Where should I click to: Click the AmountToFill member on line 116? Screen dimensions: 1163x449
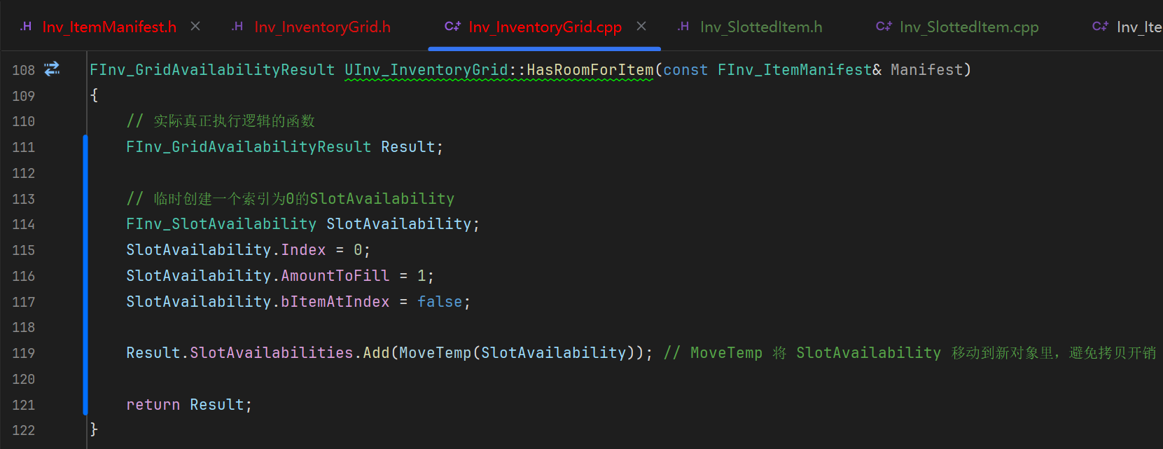(335, 276)
